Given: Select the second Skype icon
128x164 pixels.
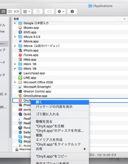Looking at the screenshot, I should (x=20, y=141).
